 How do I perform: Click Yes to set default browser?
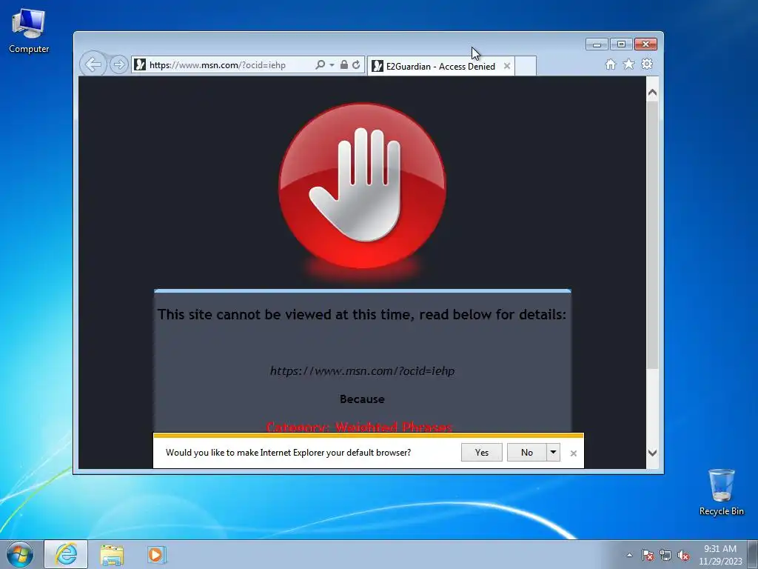(481, 453)
